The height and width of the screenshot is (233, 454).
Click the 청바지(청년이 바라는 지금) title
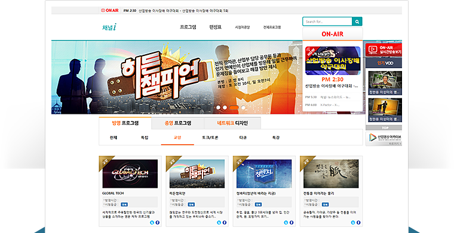coord(256,193)
